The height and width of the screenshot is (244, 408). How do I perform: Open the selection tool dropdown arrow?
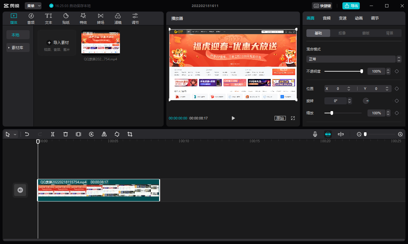pos(15,135)
